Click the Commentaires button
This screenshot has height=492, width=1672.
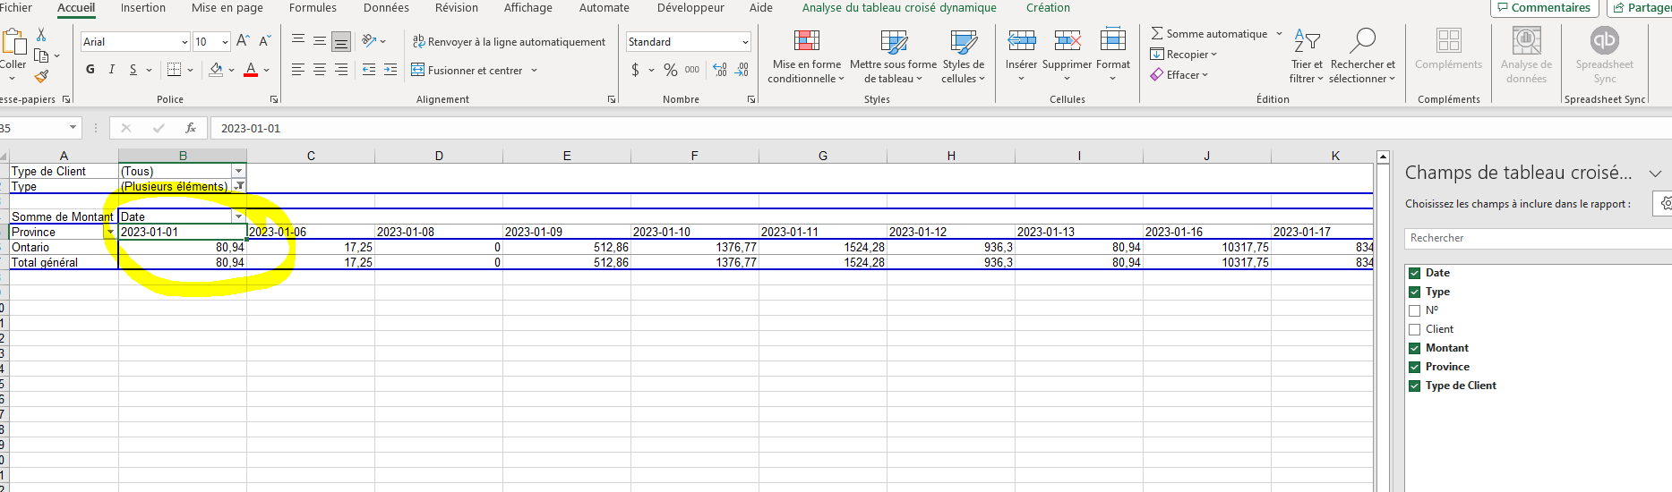click(x=1545, y=7)
